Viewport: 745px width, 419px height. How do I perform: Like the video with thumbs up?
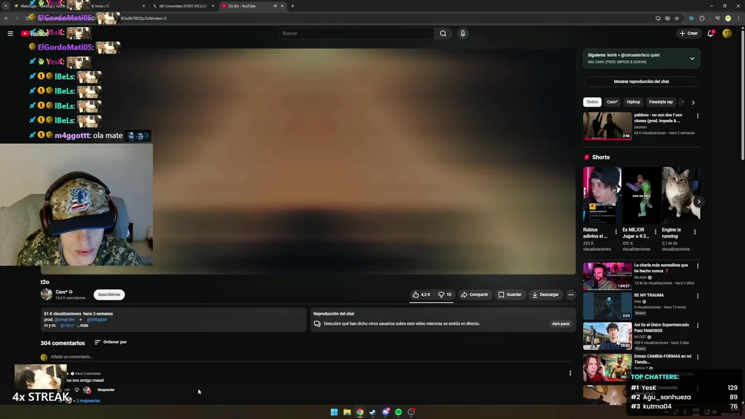pos(421,294)
